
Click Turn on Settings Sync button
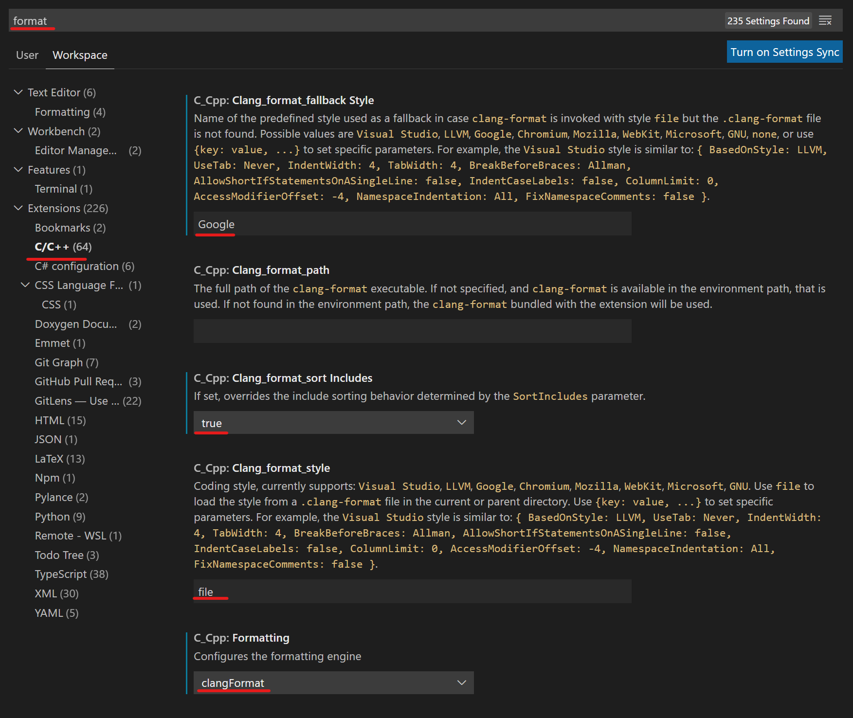click(784, 52)
